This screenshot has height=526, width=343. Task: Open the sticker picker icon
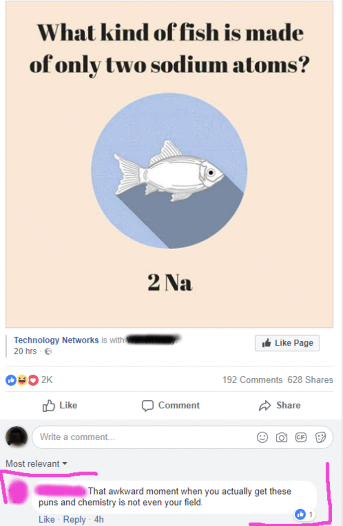tap(320, 437)
